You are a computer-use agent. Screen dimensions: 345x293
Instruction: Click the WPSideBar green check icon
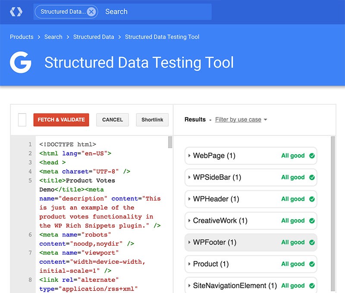point(312,177)
